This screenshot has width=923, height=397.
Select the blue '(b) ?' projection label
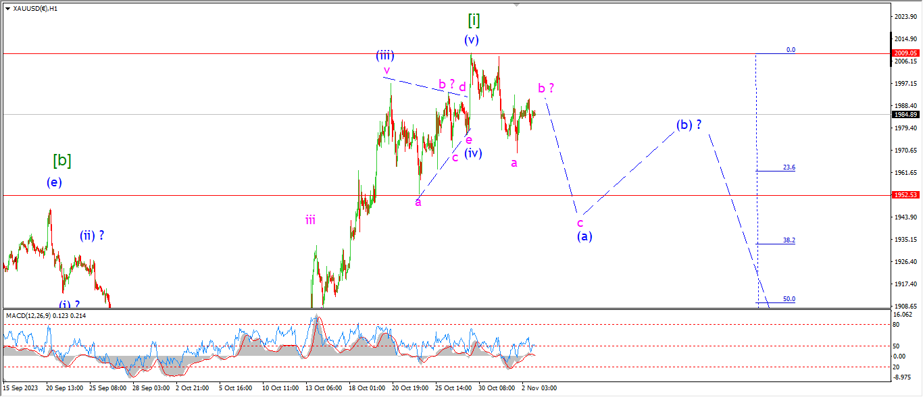pyautogui.click(x=689, y=125)
